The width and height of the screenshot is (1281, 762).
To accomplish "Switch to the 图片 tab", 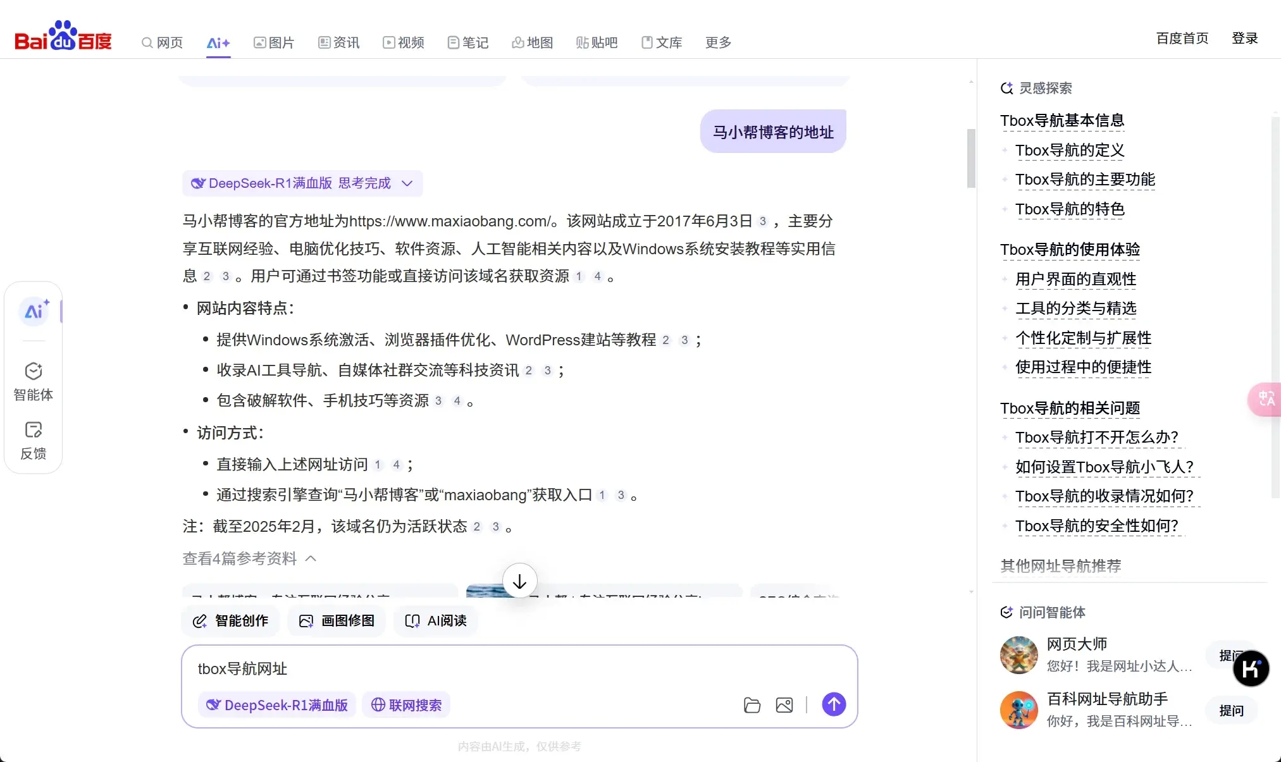I will tap(274, 42).
